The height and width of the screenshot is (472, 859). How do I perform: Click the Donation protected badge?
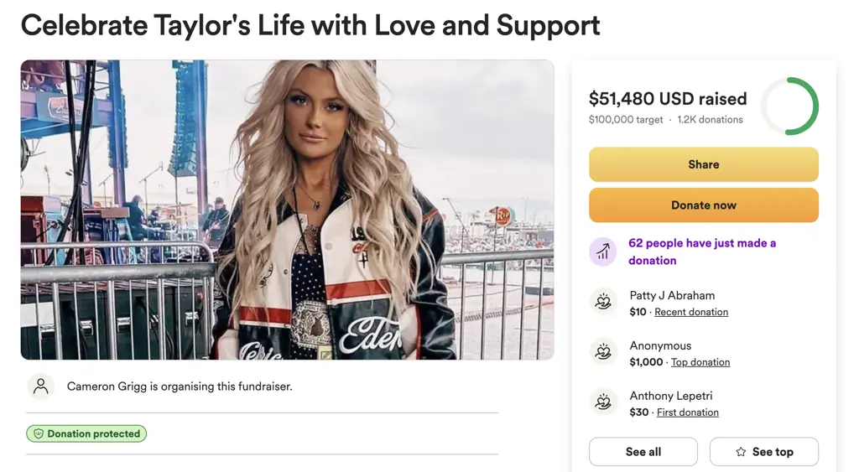pos(86,434)
